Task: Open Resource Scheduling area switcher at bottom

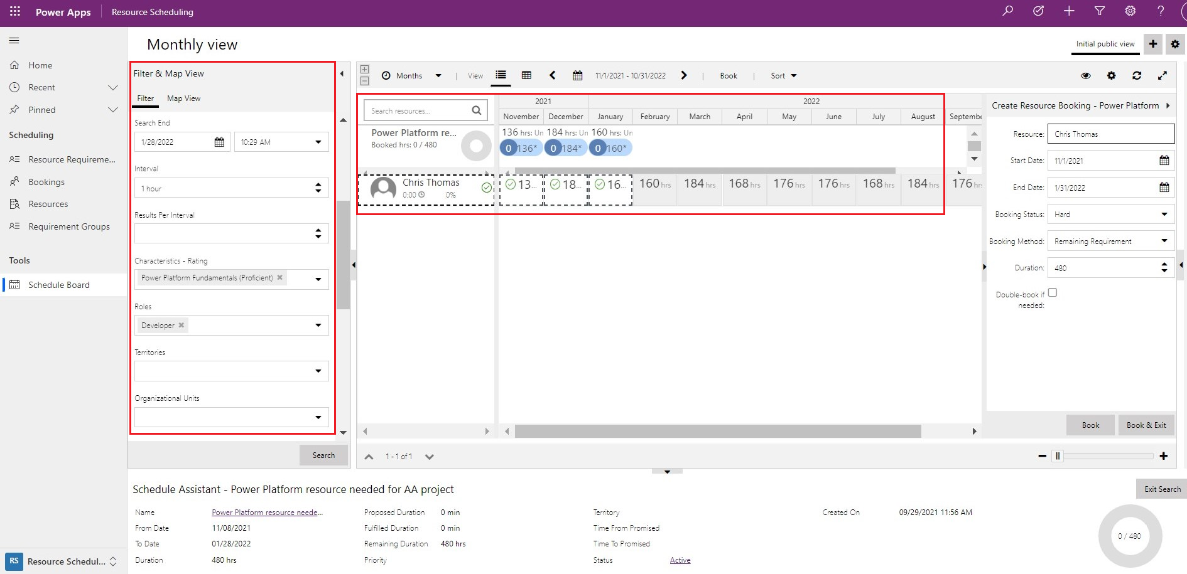Action: coord(63,561)
